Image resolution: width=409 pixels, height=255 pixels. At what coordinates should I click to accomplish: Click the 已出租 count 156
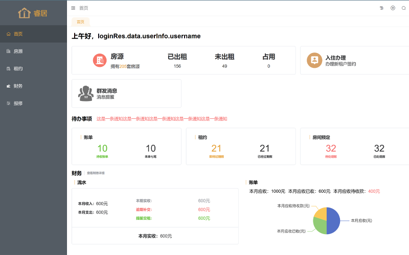click(x=177, y=66)
